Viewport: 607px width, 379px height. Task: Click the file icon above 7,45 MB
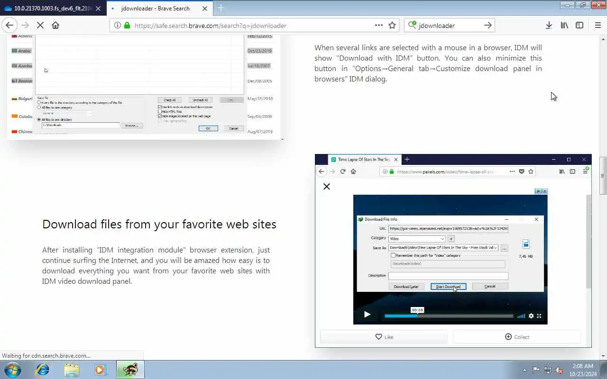pyautogui.click(x=526, y=244)
